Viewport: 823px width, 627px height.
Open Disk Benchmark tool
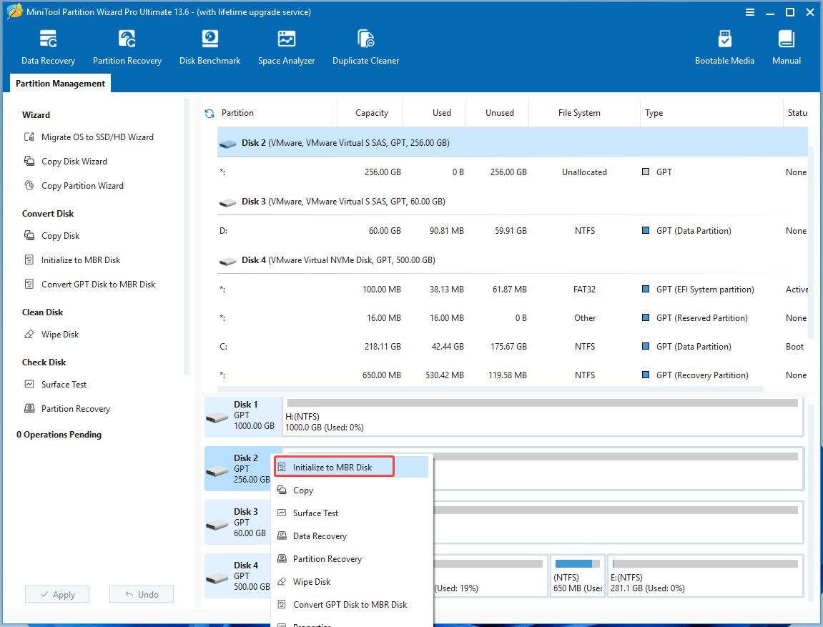pyautogui.click(x=210, y=47)
